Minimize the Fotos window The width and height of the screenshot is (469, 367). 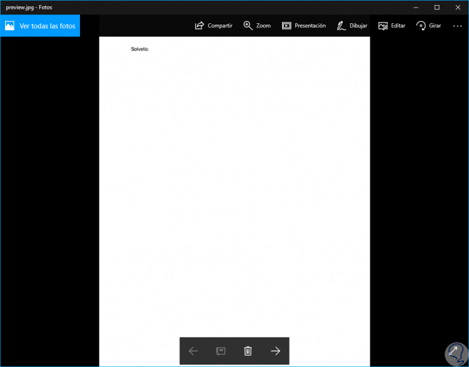415,8
